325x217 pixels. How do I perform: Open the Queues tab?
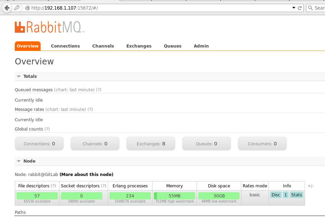(x=172, y=46)
